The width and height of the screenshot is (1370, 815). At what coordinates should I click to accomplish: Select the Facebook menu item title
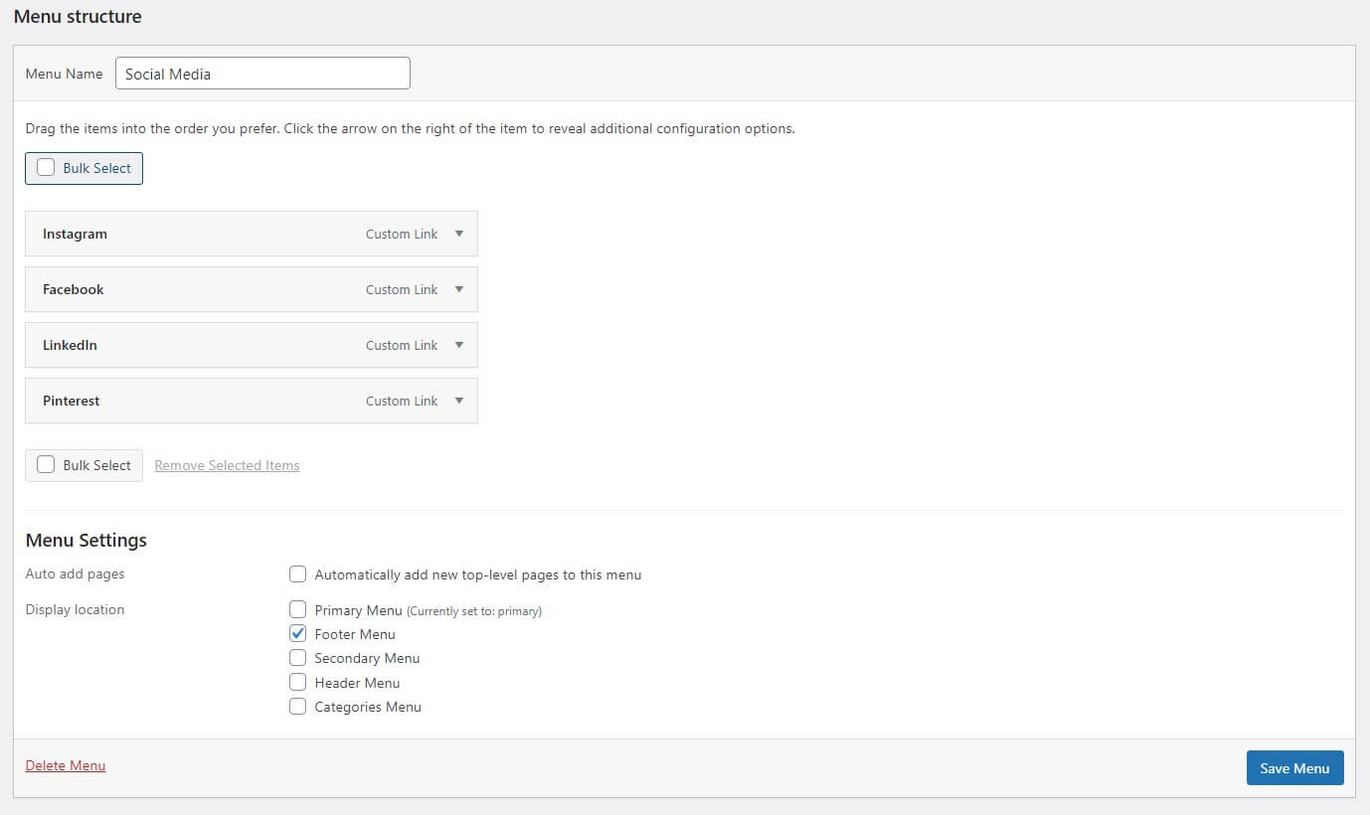[x=74, y=289]
